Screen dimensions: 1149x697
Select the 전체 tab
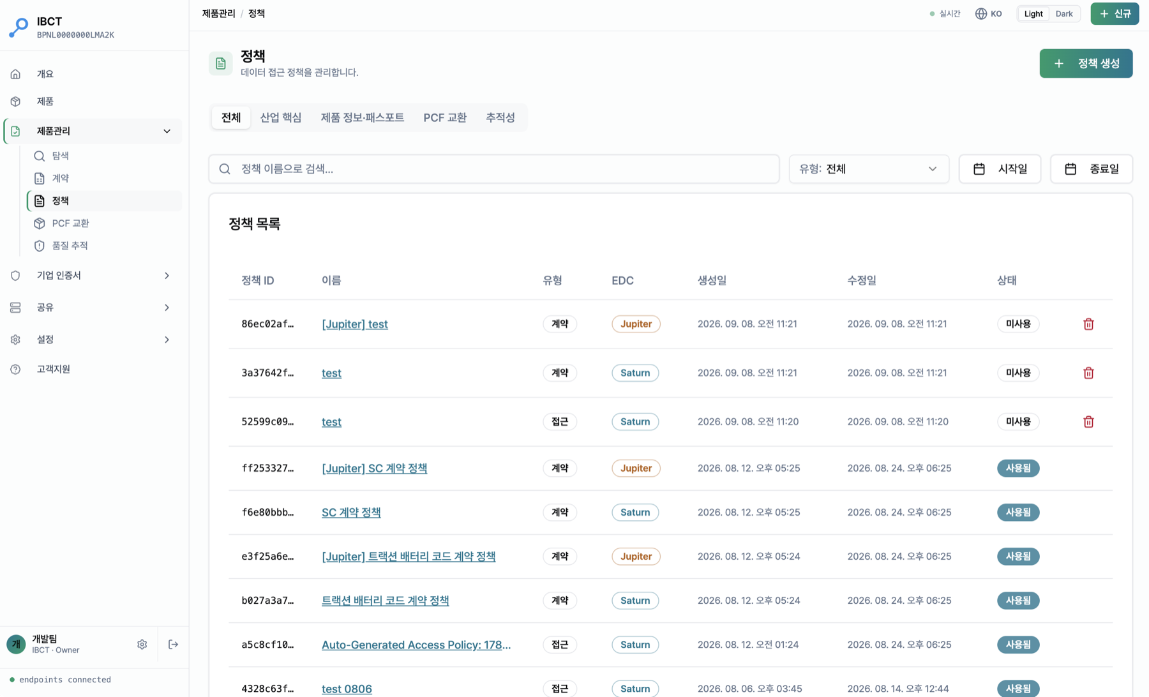pyautogui.click(x=231, y=117)
